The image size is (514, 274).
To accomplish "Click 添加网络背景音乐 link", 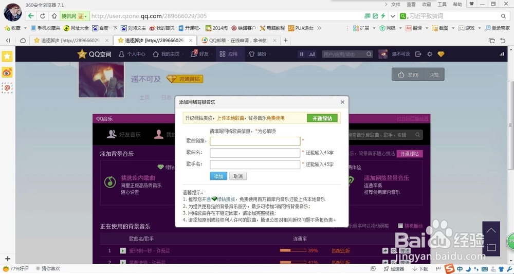I will point(387,178).
